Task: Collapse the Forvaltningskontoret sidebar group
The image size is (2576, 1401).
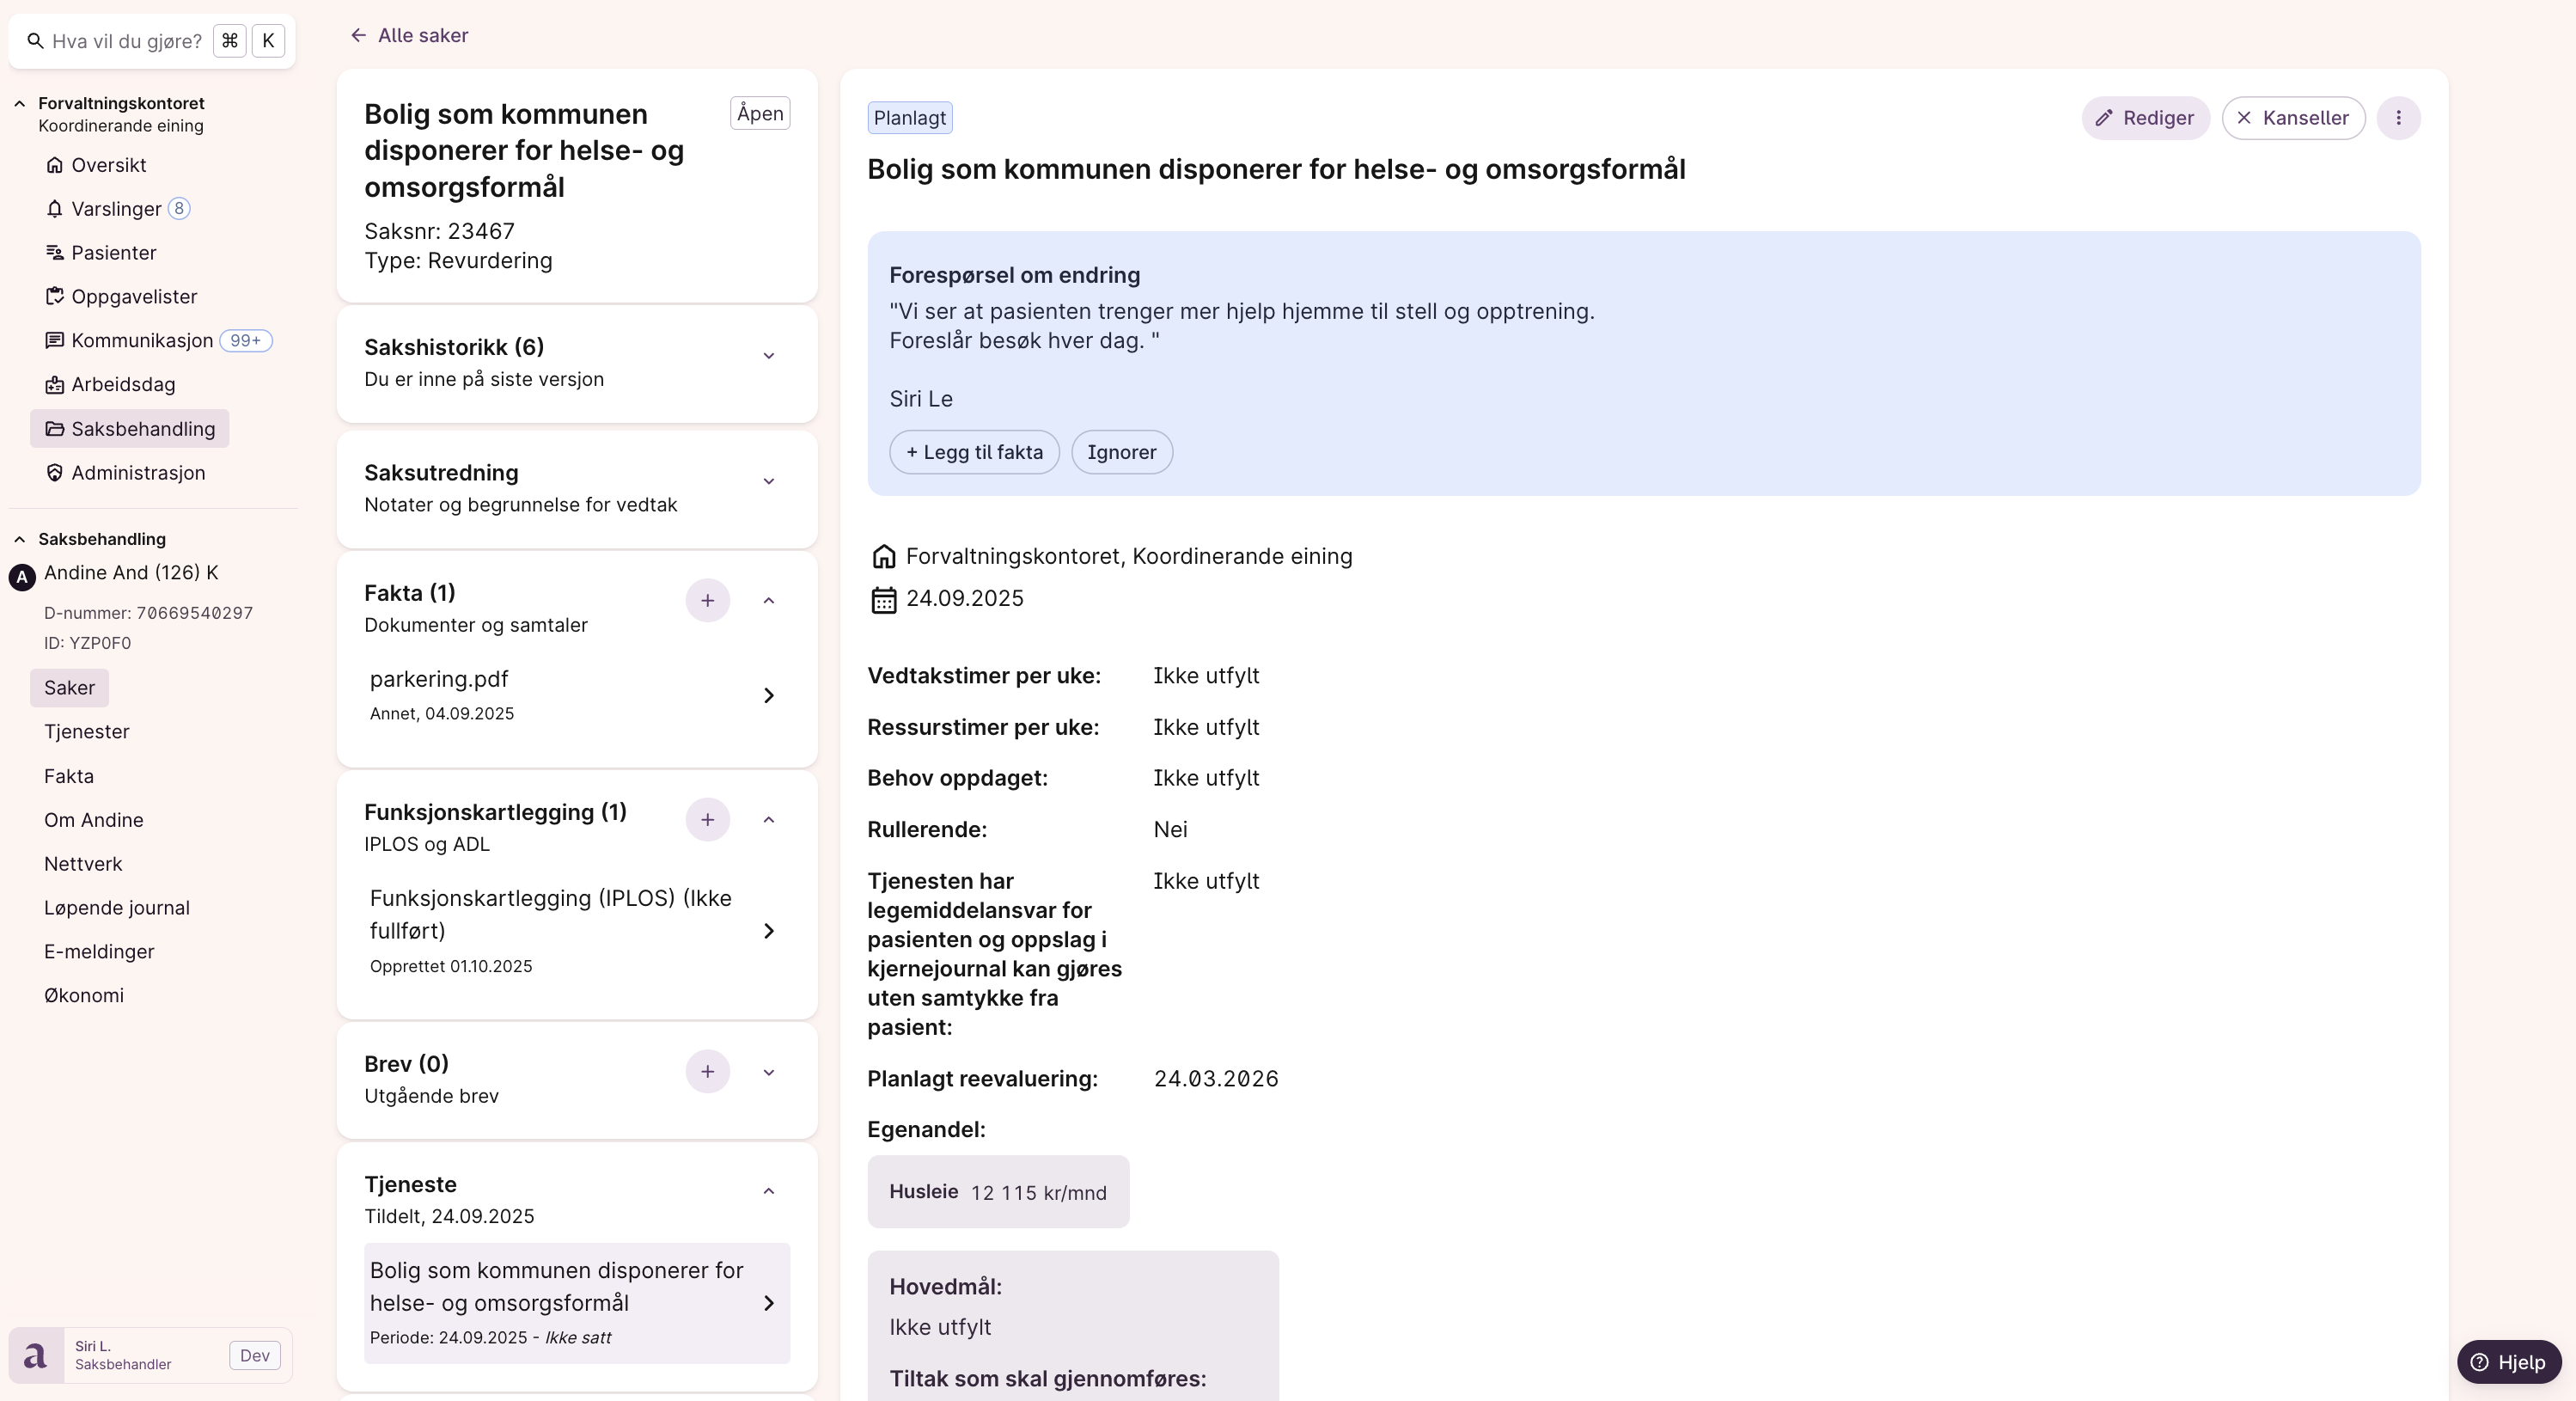Action: 20,103
